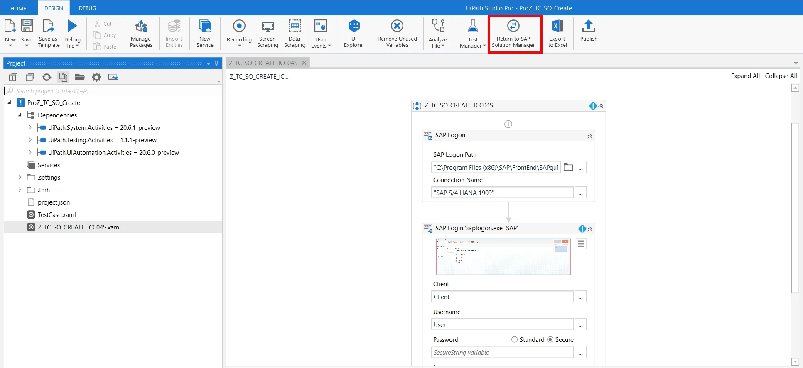803x368 pixels.
Task: Open Test Manager menu
Action: pyautogui.click(x=473, y=33)
